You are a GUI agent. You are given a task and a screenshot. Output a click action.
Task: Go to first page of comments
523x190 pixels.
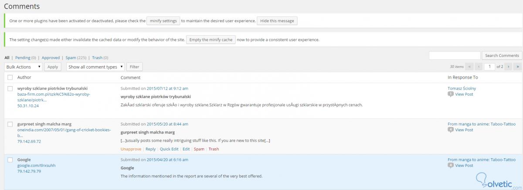tap(469, 67)
